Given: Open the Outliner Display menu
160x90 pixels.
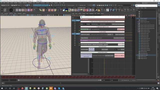Looking at the screenshot, I should click(x=138, y=8).
